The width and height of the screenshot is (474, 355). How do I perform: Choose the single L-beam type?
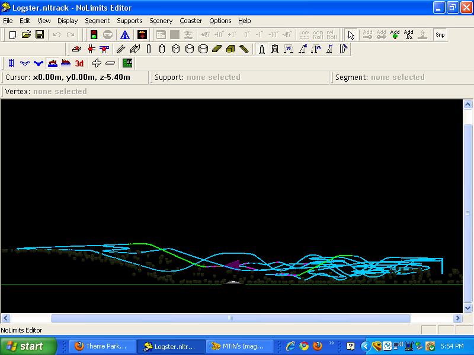121,49
